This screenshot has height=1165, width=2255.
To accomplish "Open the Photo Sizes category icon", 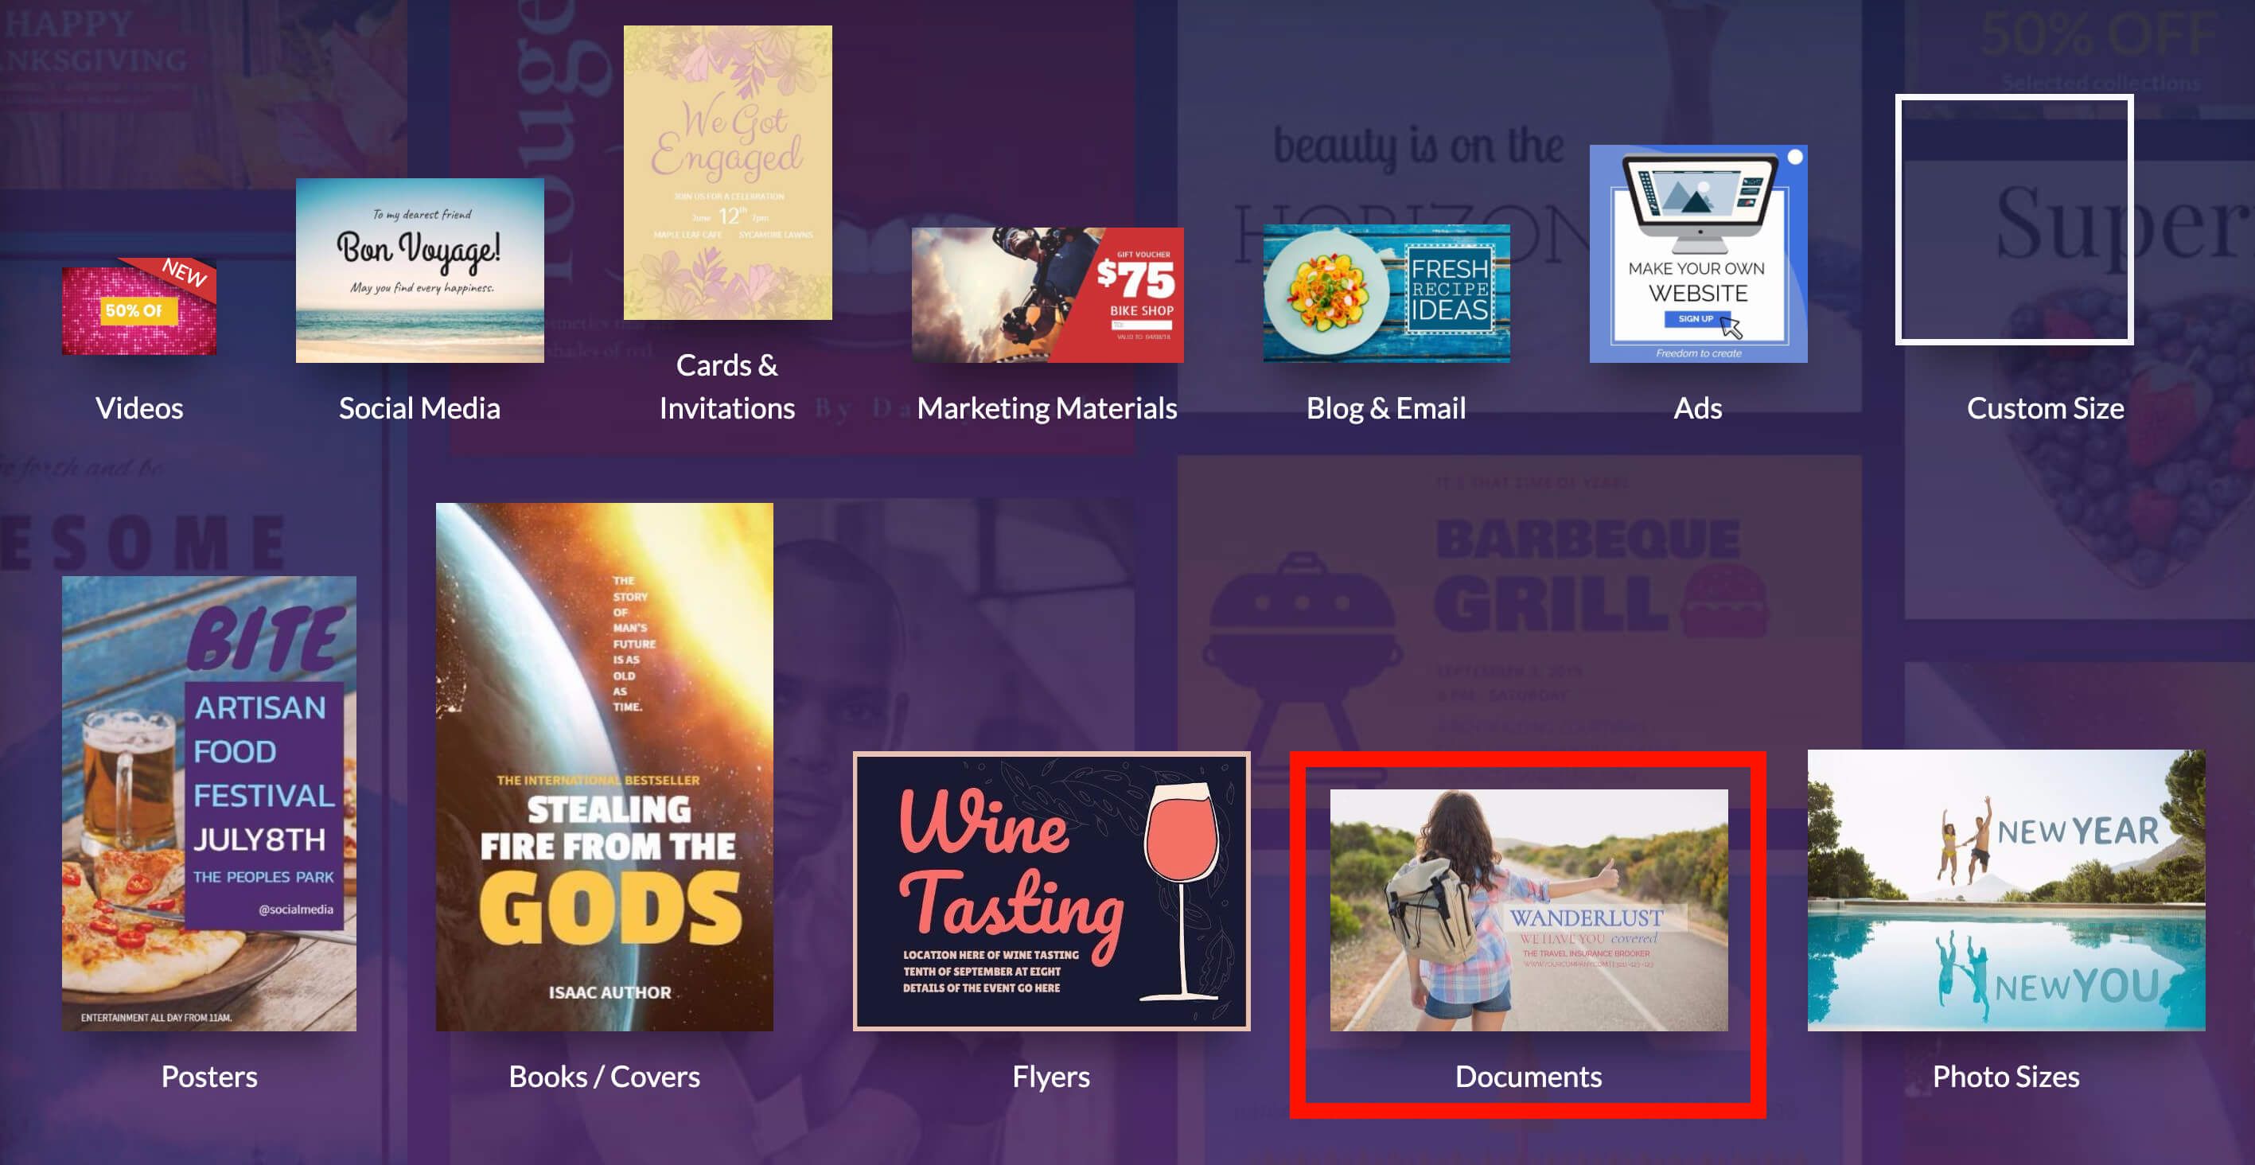I will pos(2007,891).
